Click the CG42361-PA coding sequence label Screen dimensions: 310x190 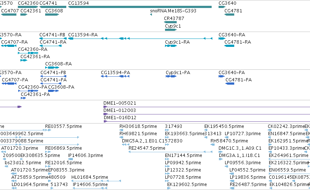[x=35, y=94]
